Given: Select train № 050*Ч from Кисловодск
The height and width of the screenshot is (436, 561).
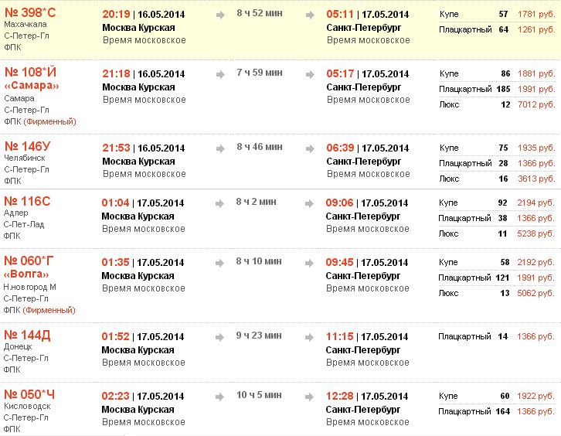Looking at the screenshot, I should pos(29,395).
